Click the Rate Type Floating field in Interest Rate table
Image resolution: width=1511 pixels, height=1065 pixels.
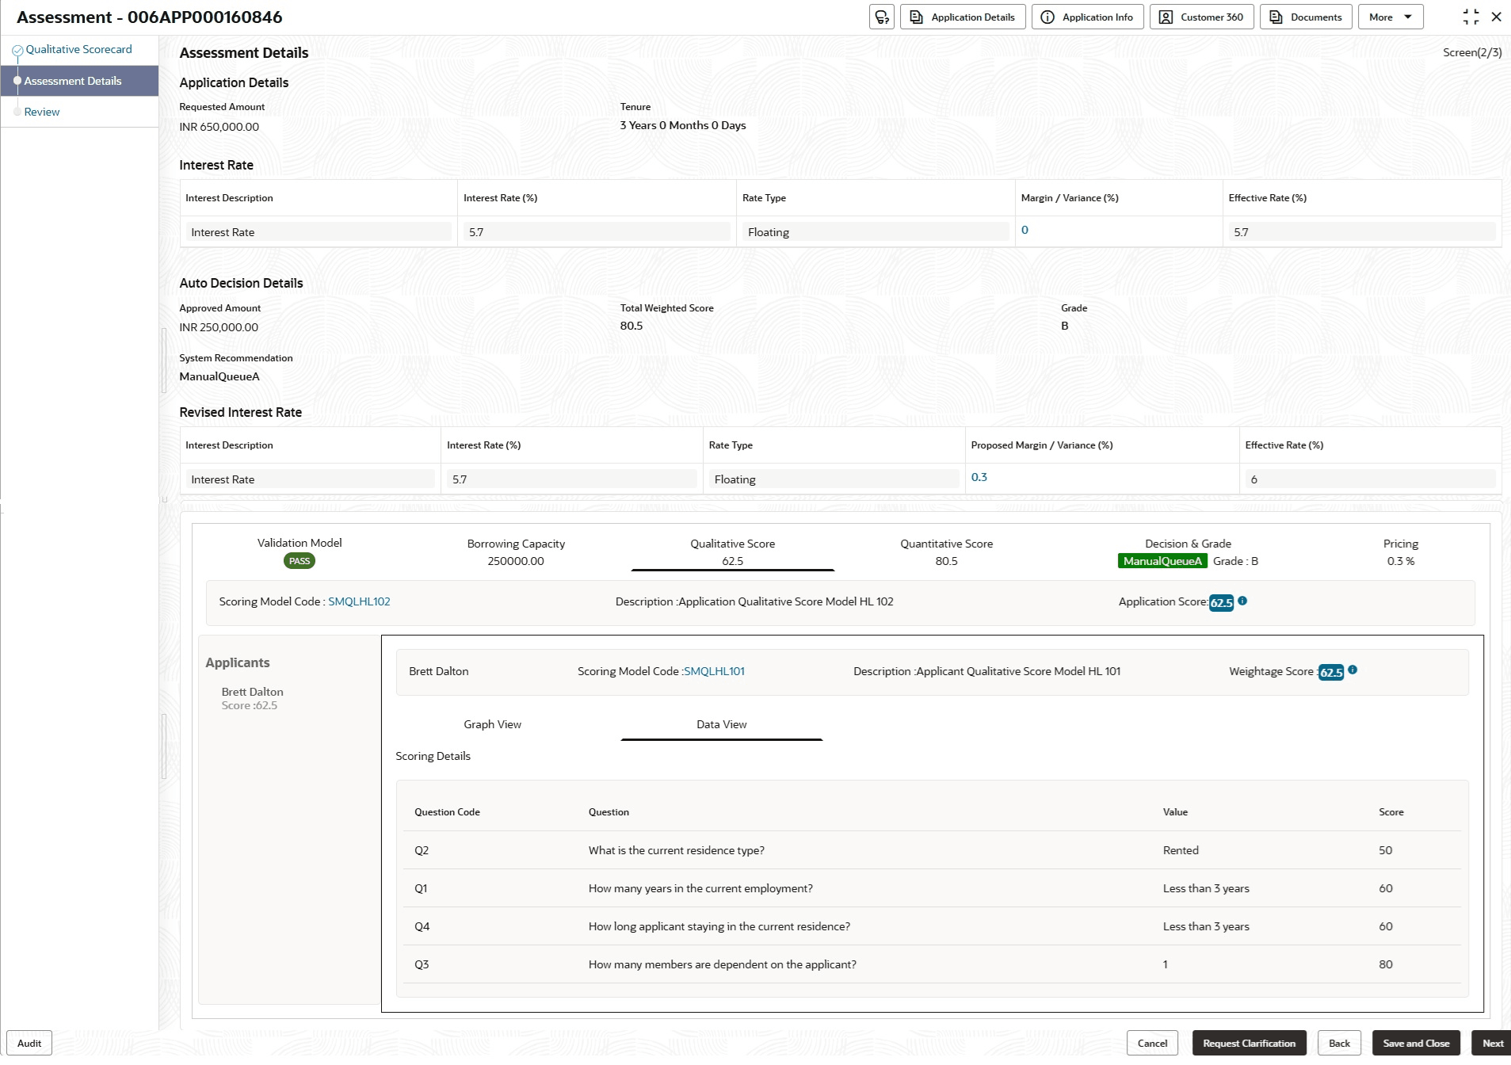(x=876, y=232)
